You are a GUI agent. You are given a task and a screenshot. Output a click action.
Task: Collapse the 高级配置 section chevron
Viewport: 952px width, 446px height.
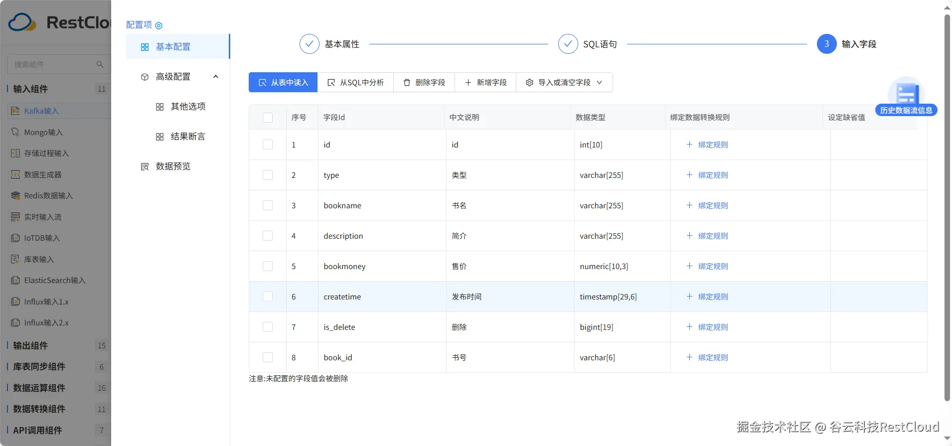(216, 77)
